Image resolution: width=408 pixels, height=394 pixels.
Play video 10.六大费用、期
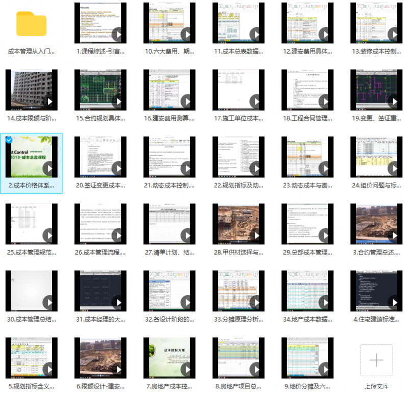(x=187, y=35)
